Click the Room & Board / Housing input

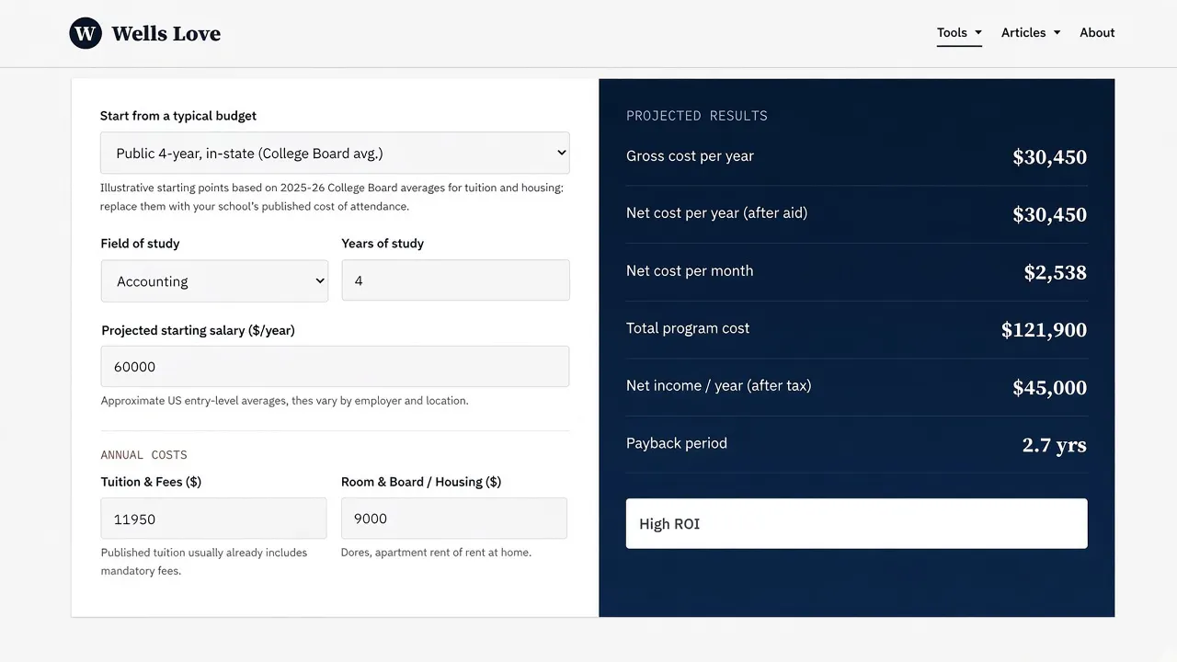click(454, 519)
